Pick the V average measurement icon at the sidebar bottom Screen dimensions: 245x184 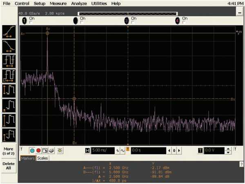9,135
